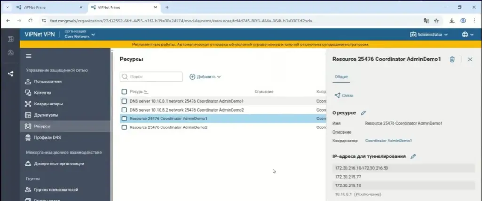The width and height of the screenshot is (482, 201).
Task: Sort by Ресурс column sort icon
Action: (146, 92)
